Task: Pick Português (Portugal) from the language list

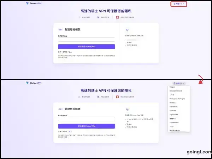Action: tap(178, 99)
